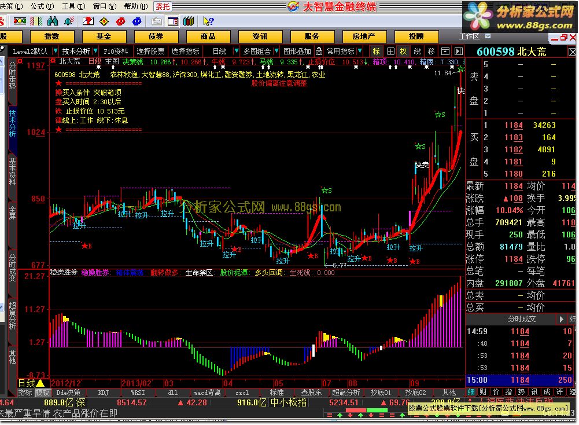The image size is (579, 425).
Task: Click the 图形叠加 button
Action: point(297,51)
